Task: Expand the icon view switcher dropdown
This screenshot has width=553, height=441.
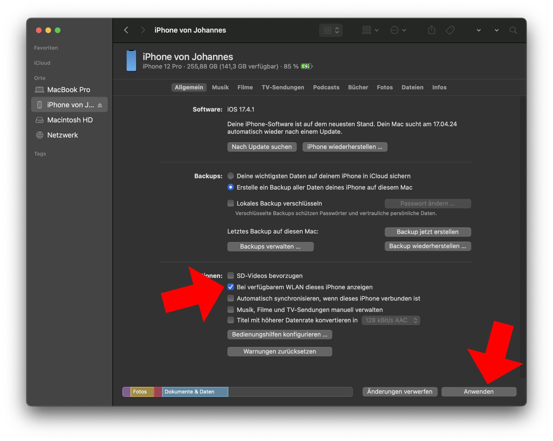Action: 331,30
